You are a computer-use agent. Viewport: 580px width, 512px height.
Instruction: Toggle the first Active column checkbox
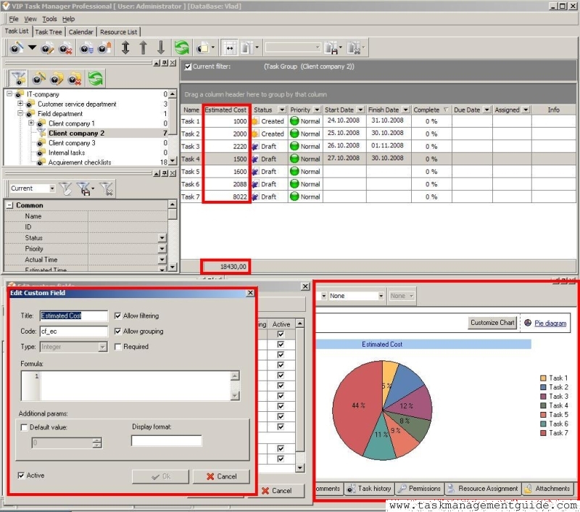[x=281, y=334]
